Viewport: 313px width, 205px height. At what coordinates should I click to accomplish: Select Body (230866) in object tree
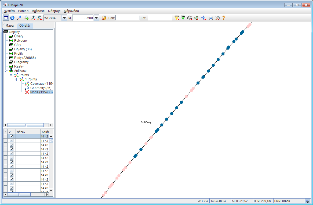click(25, 58)
